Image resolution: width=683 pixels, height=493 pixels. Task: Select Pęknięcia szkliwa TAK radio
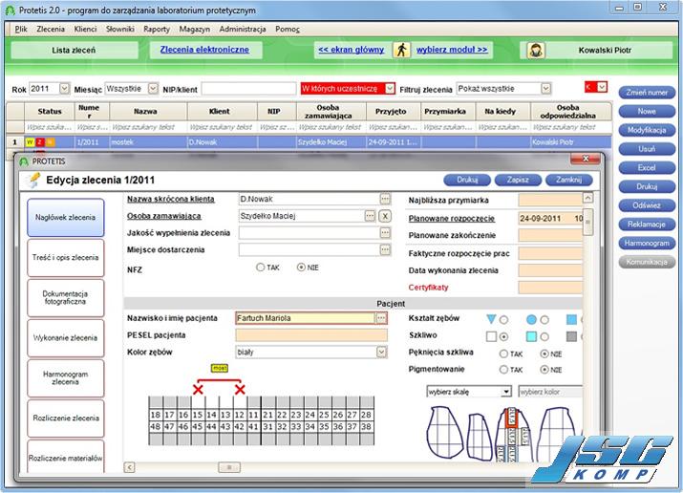(x=503, y=354)
